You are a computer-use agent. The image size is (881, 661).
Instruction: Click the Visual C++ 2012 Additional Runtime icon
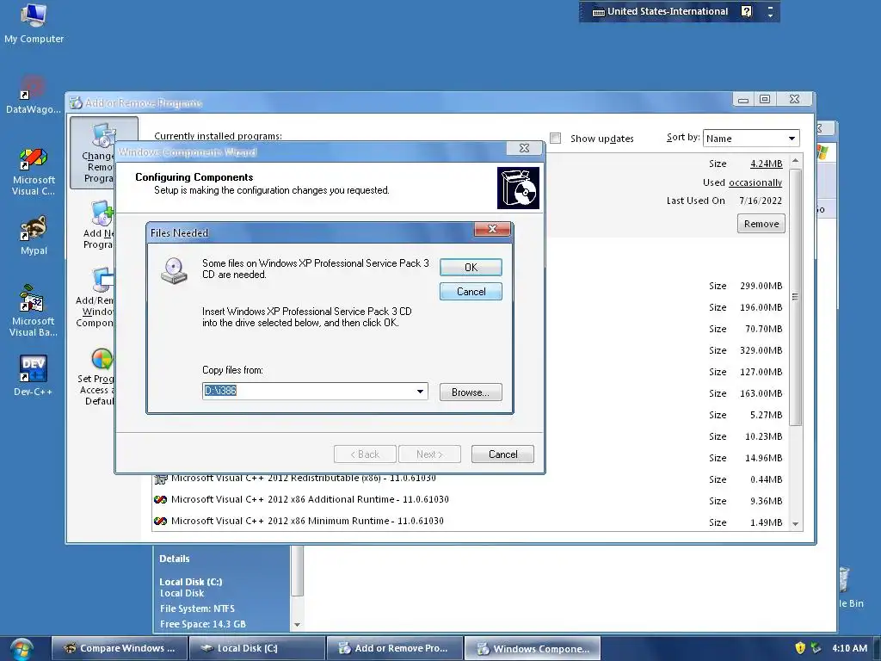tap(161, 499)
